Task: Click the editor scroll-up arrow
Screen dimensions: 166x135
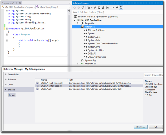Action: click(x=69, y=14)
